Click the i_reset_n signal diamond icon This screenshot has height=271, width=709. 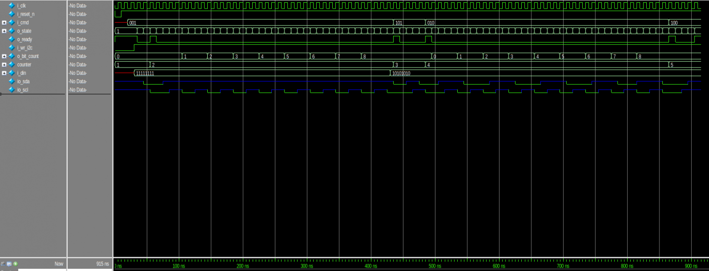[x=11, y=14]
